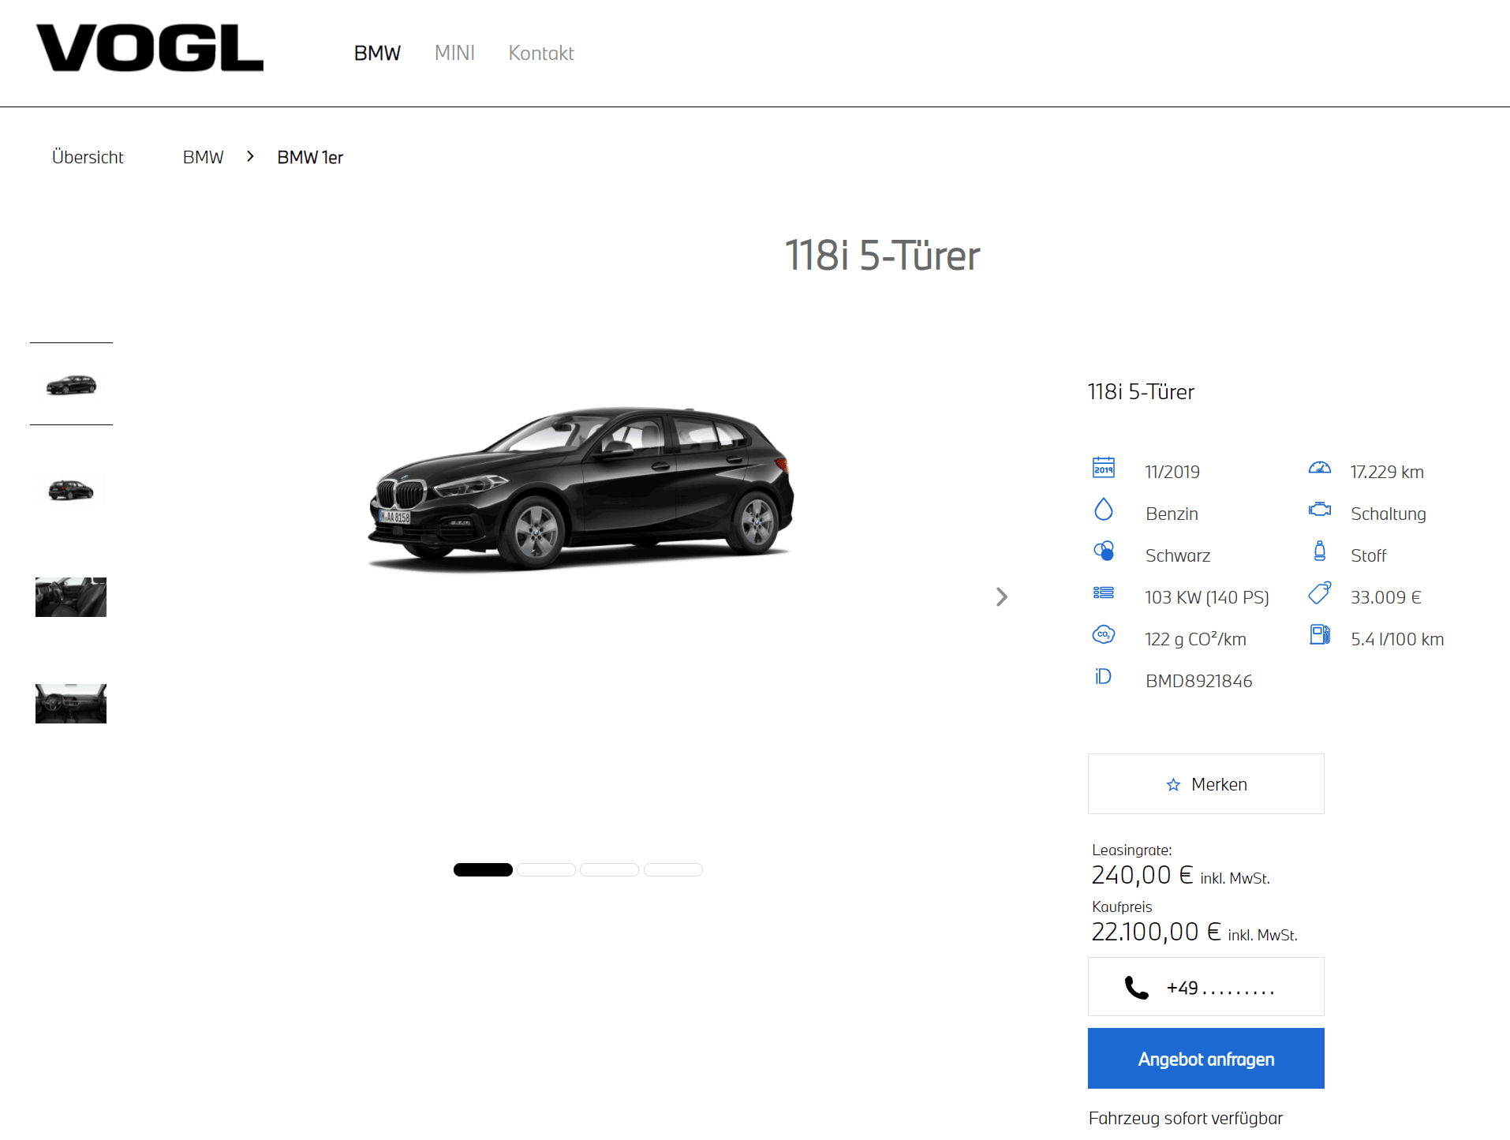The height and width of the screenshot is (1140, 1510).
Task: Click Fahrzeug sofort verfügbar text
Action: [x=1186, y=1118]
